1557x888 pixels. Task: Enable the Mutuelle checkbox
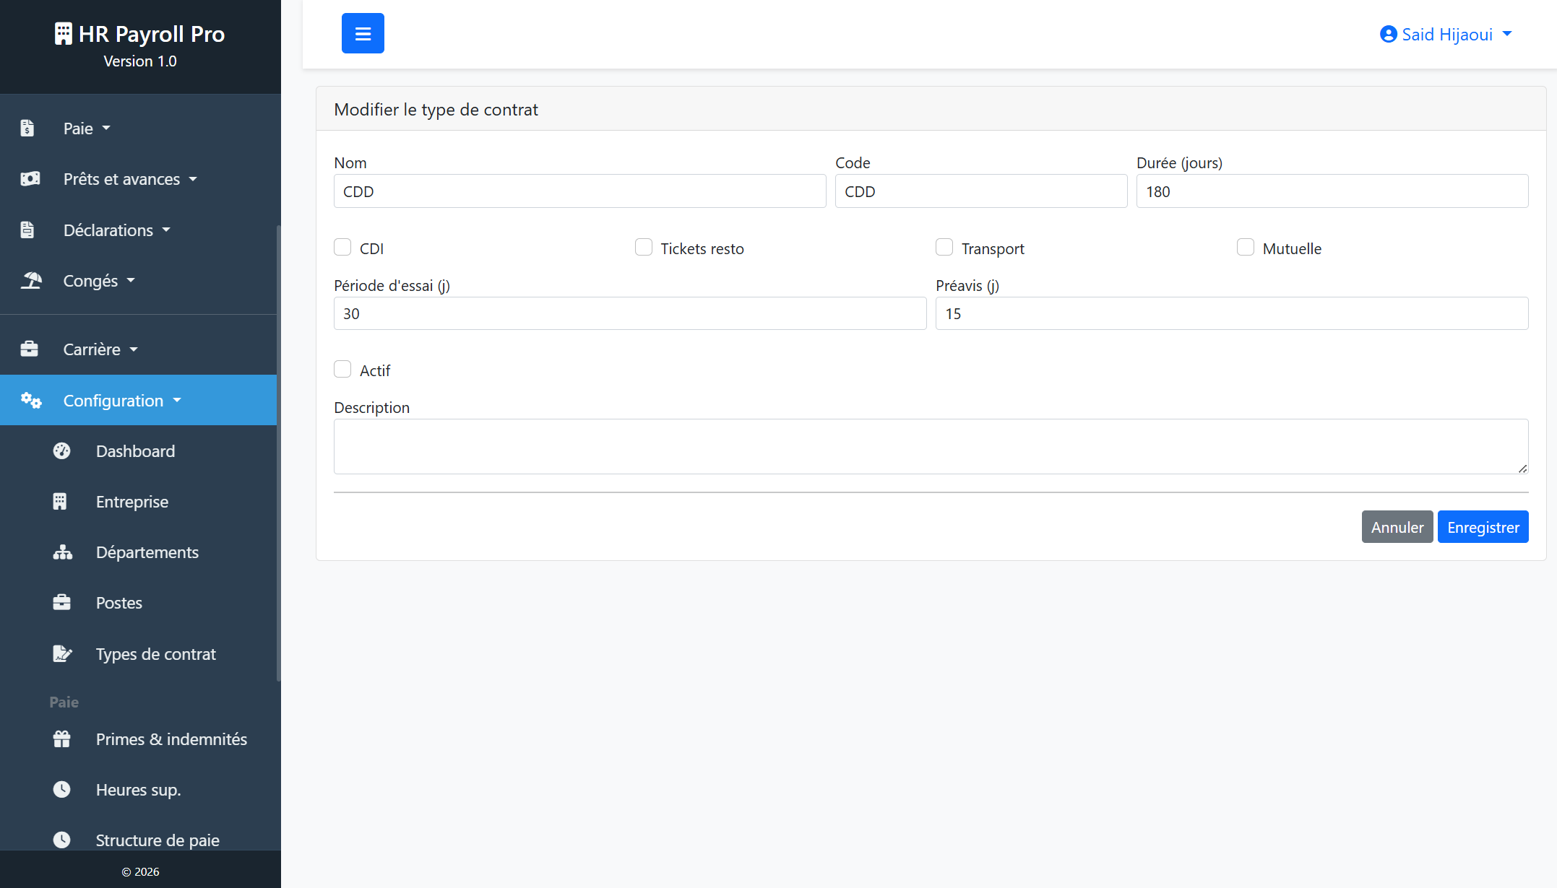[x=1246, y=248]
